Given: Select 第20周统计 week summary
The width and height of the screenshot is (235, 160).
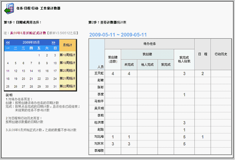Looking at the screenshot, I should point(68,71).
